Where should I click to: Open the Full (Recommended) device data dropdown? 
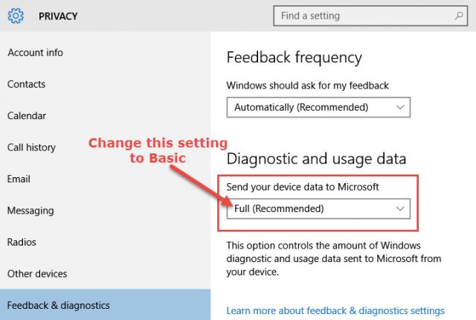[318, 208]
